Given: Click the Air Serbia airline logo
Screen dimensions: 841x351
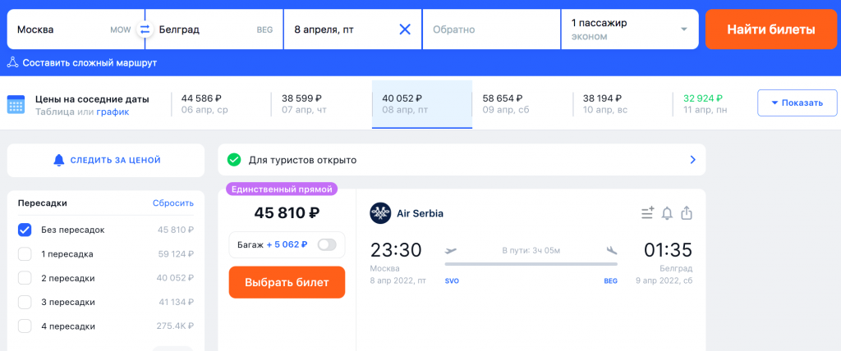Looking at the screenshot, I should (380, 213).
